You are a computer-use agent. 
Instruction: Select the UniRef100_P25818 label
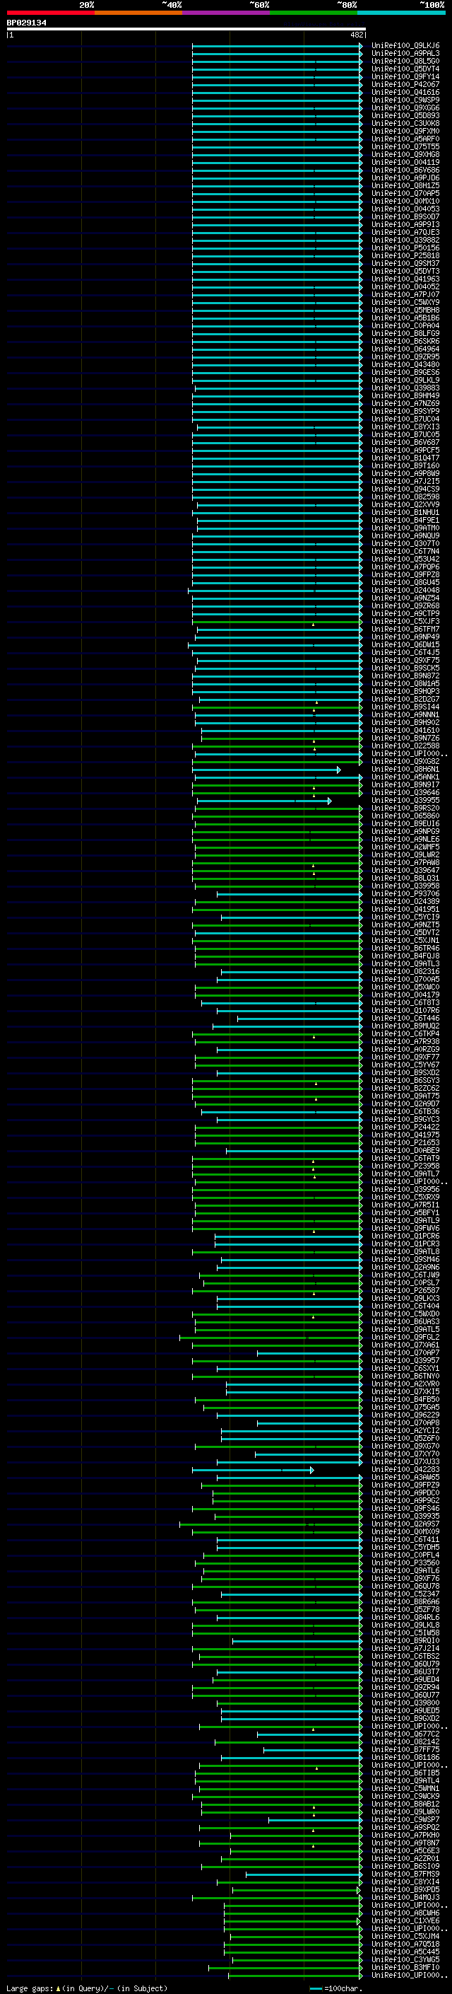[405, 255]
